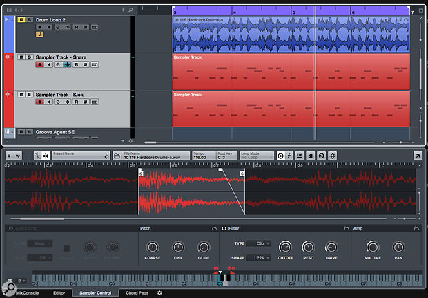The height and width of the screenshot is (298, 428).
Task: Mute the Drum Loop 2 track
Action: (x=21, y=19)
